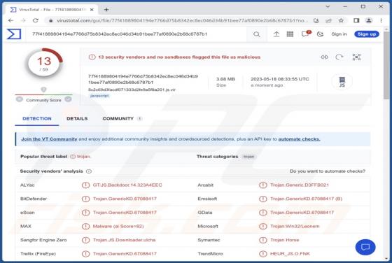Open the search magnifier icon
The height and width of the screenshot is (263, 392).
click(x=256, y=34)
